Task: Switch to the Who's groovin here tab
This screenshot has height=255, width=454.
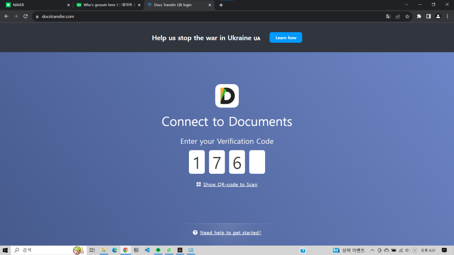Action: (x=108, y=5)
